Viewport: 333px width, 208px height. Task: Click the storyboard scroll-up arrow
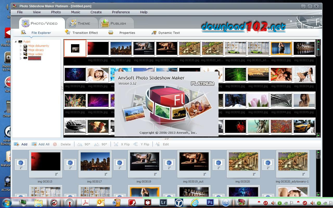(x=318, y=152)
